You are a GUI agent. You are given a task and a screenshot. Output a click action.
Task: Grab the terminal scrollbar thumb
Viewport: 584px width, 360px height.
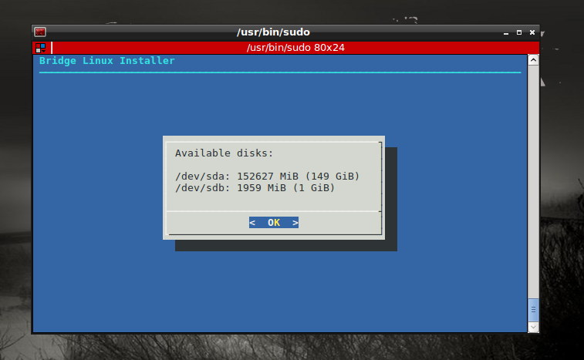[x=533, y=310]
